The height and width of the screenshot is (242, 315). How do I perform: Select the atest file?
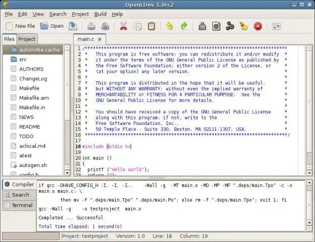click(33, 155)
